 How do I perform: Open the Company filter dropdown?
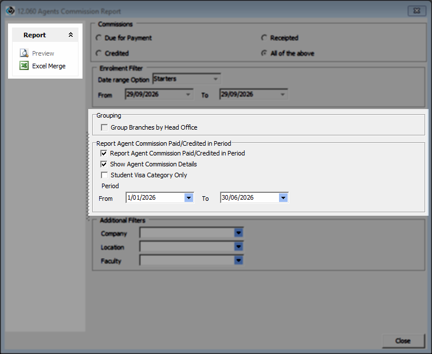tap(238, 233)
